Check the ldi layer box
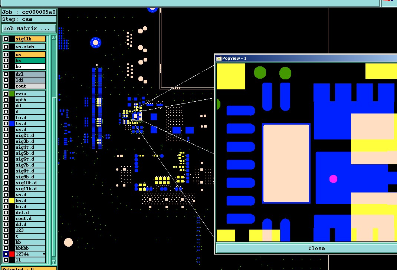 coord(6,80)
